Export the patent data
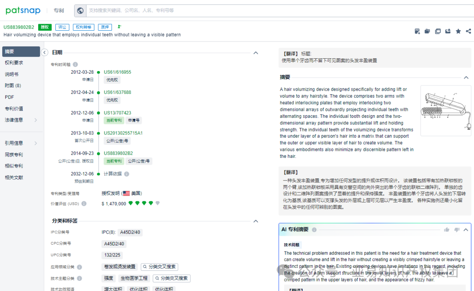The height and width of the screenshot is (291, 474). pos(448,31)
